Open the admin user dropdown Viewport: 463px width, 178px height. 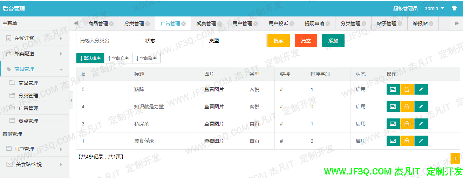[x=434, y=8]
